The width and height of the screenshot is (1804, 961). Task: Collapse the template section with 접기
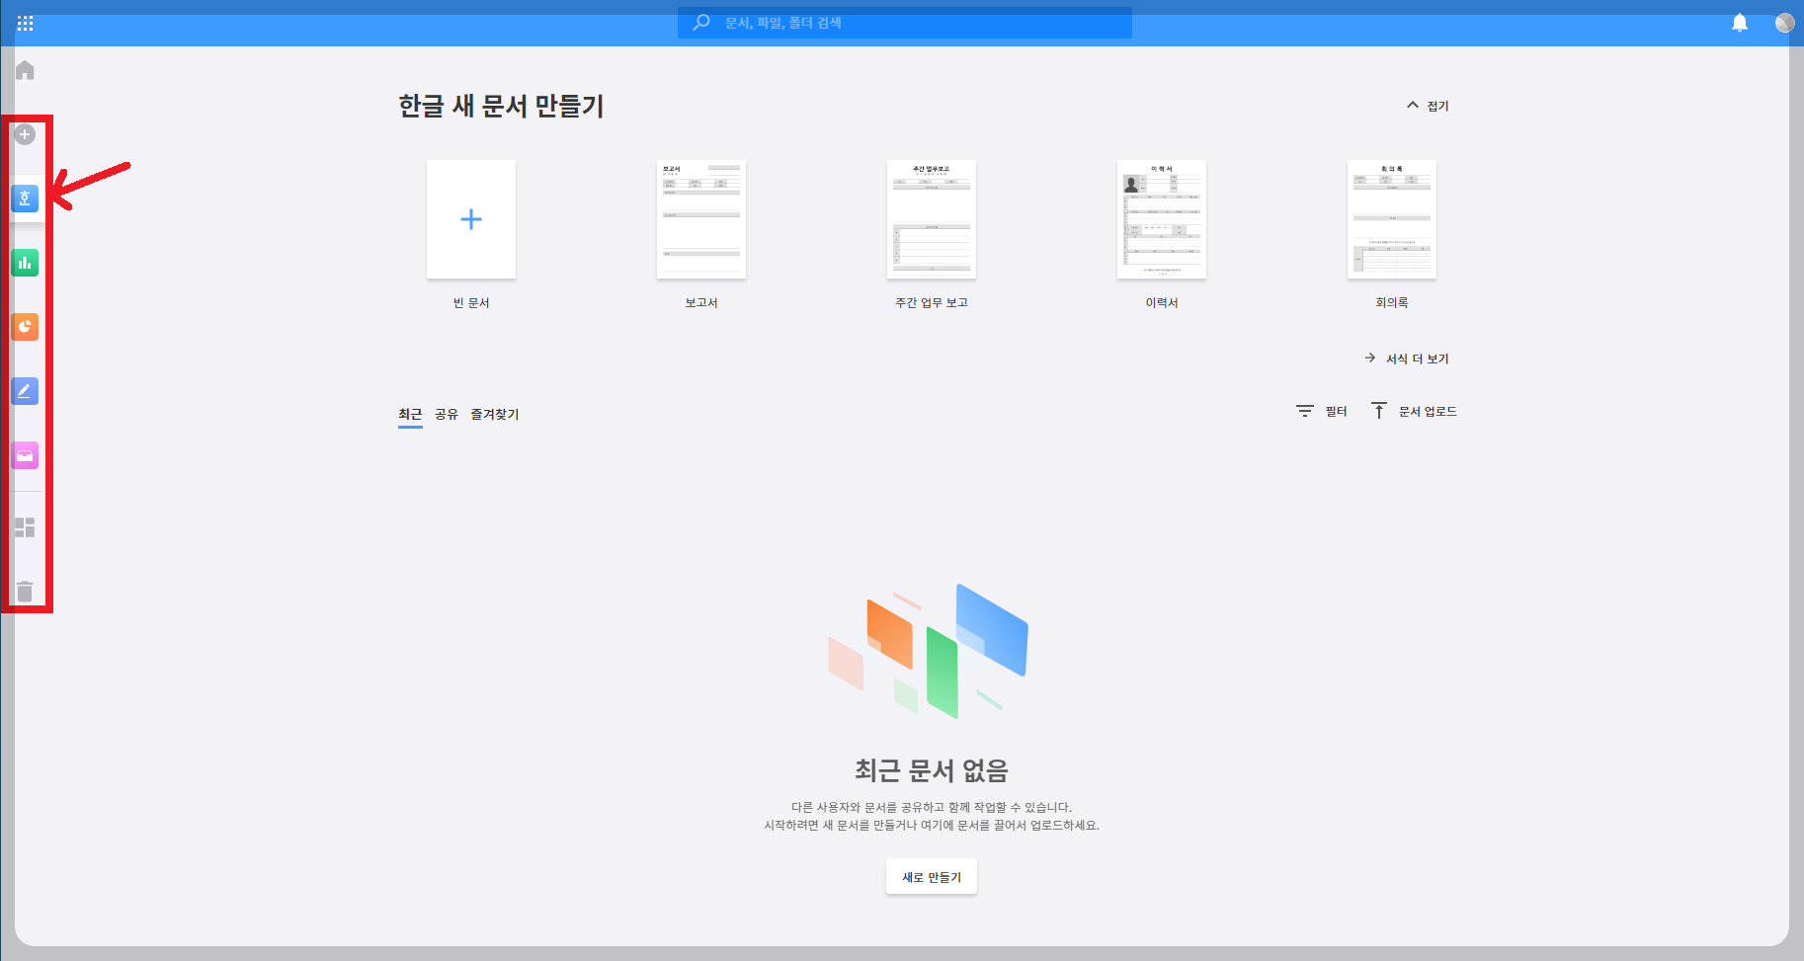tap(1428, 106)
